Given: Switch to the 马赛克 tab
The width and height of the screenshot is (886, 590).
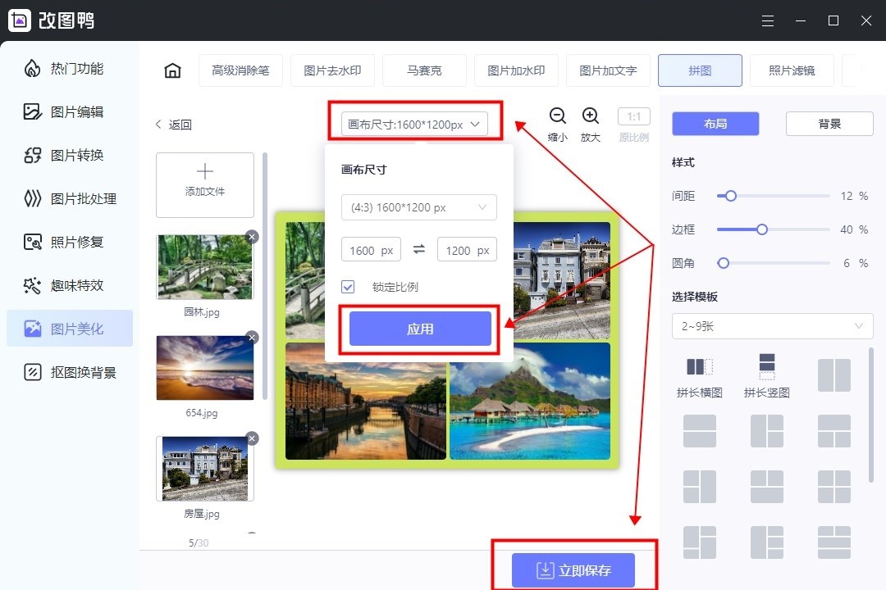Looking at the screenshot, I should [424, 70].
